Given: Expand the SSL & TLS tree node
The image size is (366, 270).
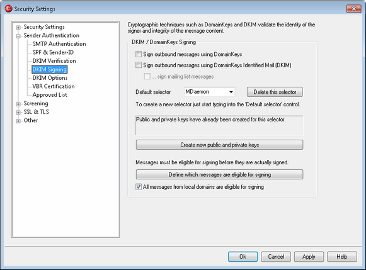Looking at the screenshot, I should click(18, 113).
